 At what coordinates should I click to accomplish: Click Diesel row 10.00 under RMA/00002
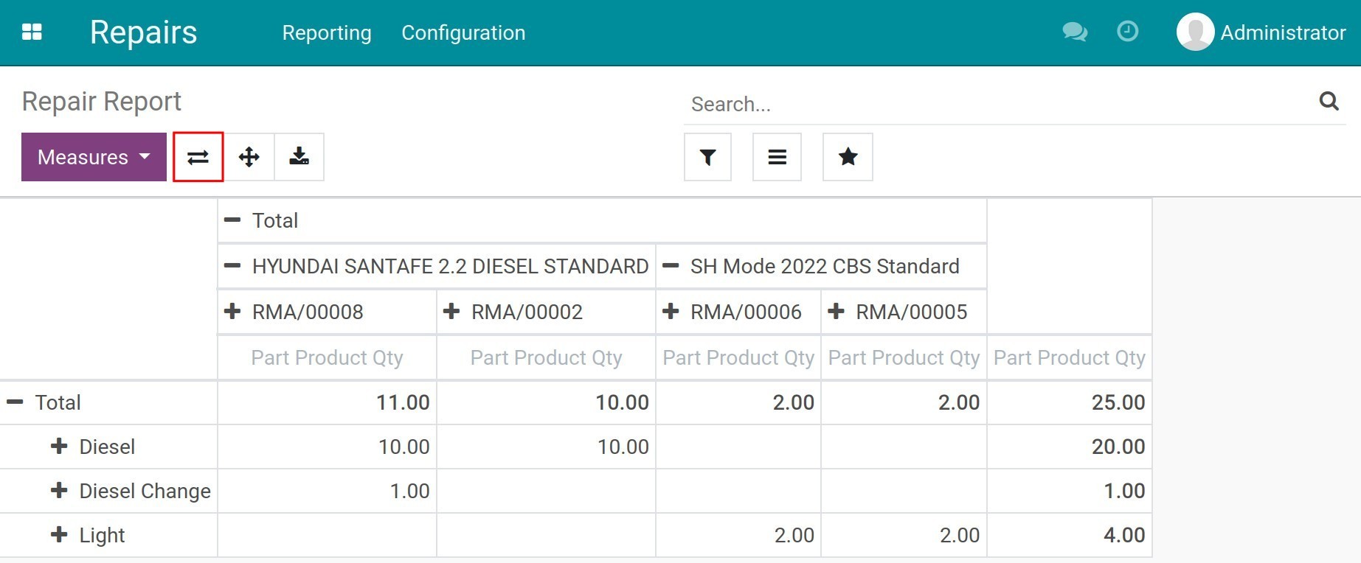(x=546, y=447)
